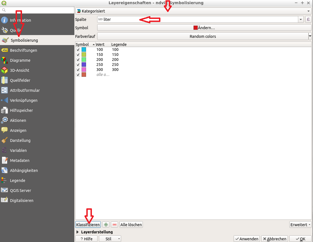Click the green plus add category icon
The width and height of the screenshot is (313, 242).
106,224
